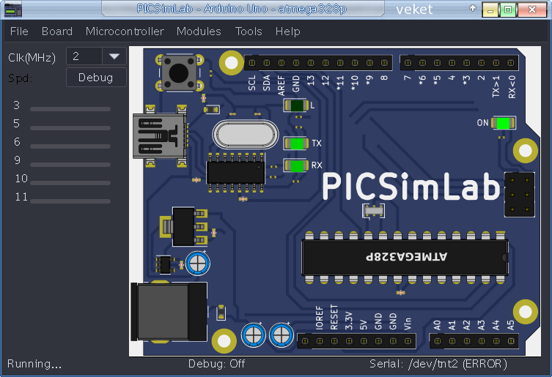
Task: Click the crystal oscillator component
Action: (246, 135)
